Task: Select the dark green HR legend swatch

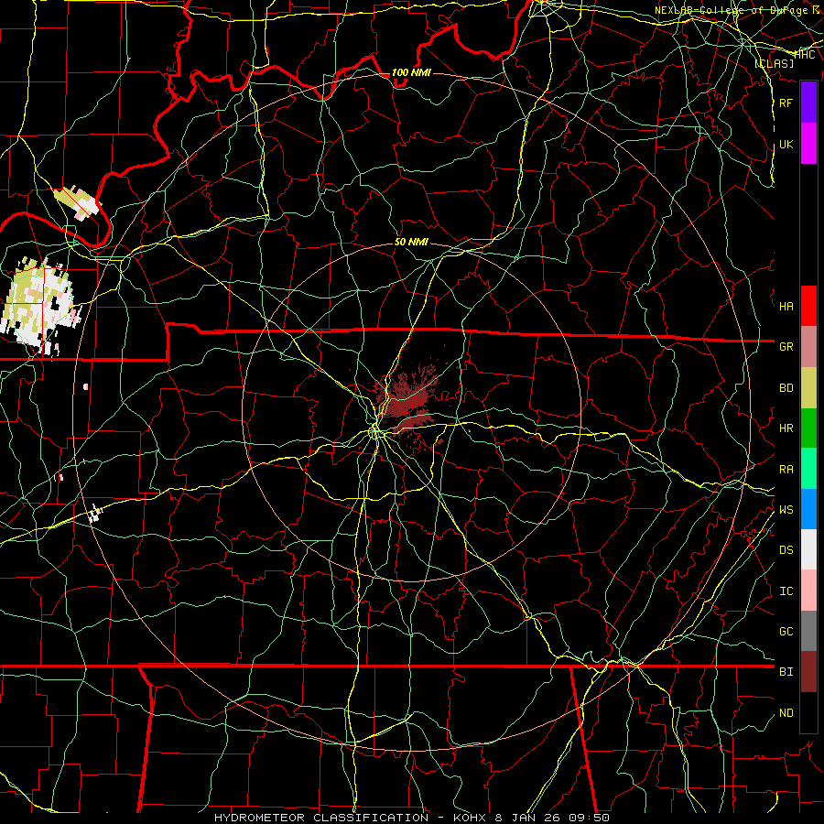Action: pyautogui.click(x=808, y=428)
